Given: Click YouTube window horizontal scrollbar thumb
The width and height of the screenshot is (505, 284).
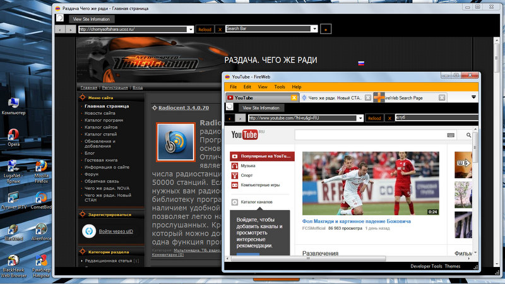Looking at the screenshot, I should coord(308,259).
